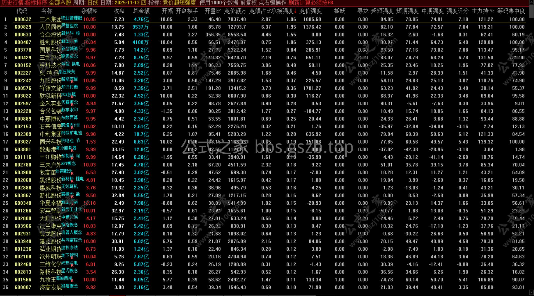Image resolution: width=534 pixels, height=296 pixels.
Task: Click the 收盘 column header
Action: point(119,11)
